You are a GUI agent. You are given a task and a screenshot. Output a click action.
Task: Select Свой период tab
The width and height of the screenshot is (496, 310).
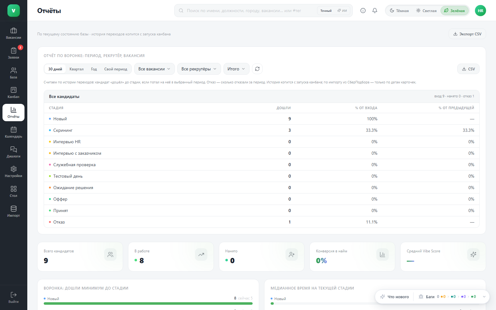click(x=116, y=69)
